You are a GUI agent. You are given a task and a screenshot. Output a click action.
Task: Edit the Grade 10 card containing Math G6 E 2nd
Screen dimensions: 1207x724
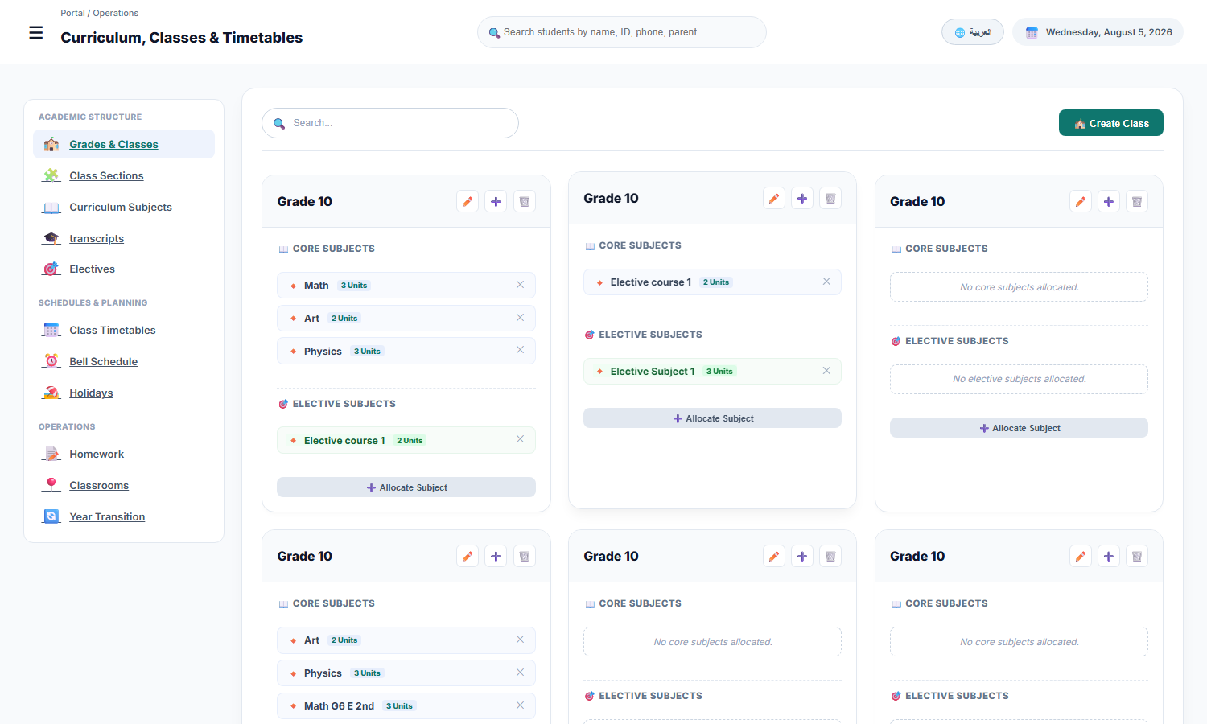pyautogui.click(x=468, y=556)
